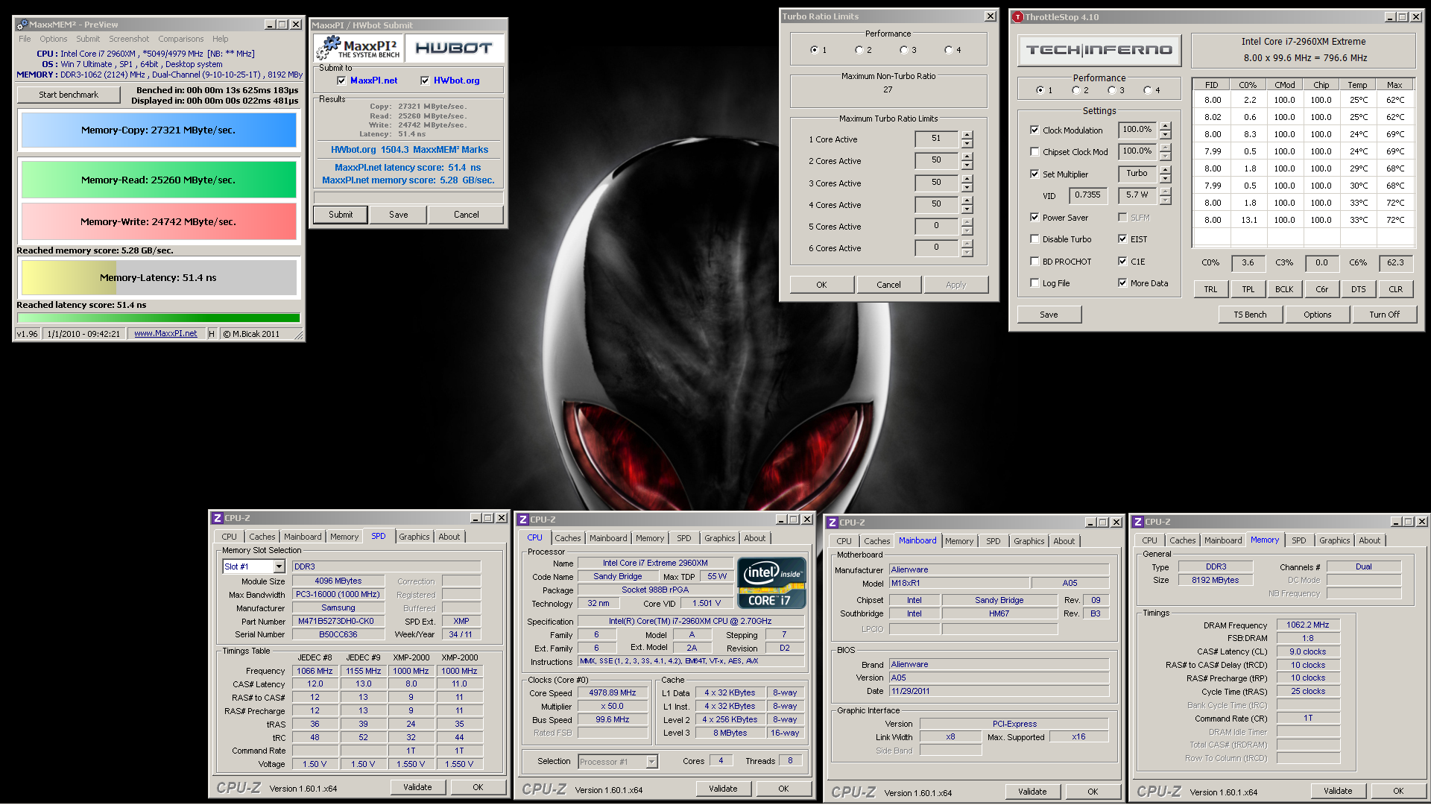The height and width of the screenshot is (805, 1431).
Task: Decrease 4 Cores Active turbo ratio
Action: [967, 209]
